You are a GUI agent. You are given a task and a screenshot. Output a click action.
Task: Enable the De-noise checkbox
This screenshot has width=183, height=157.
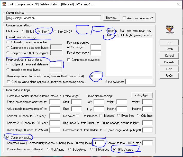tap(77, 115)
